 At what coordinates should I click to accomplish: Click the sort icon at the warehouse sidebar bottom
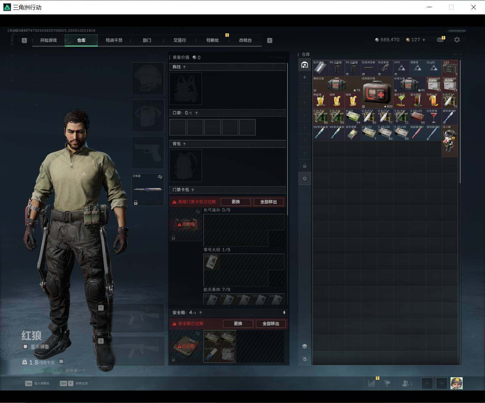[x=304, y=359]
